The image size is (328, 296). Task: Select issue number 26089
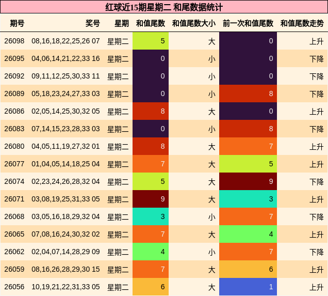[x=14, y=94]
